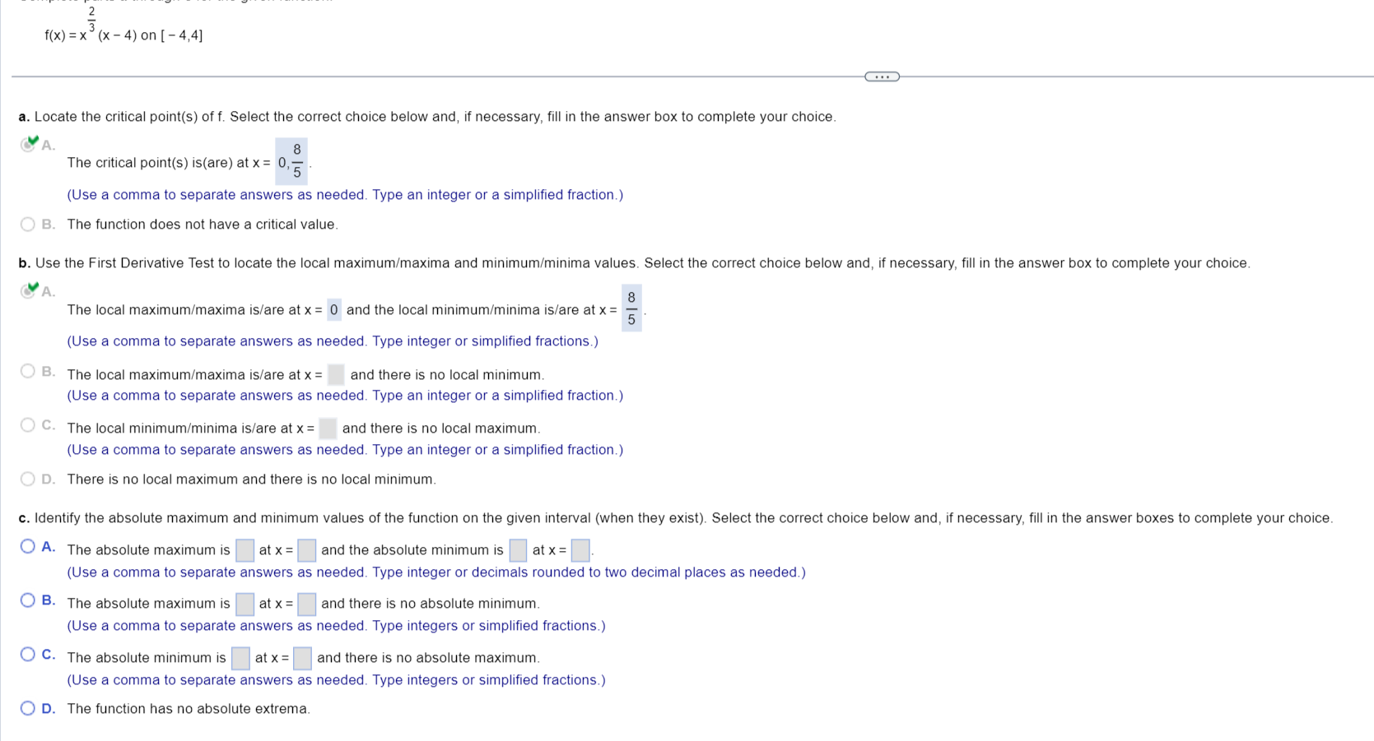The height and width of the screenshot is (741, 1374).
Task: Edit part b choice A local maximum box
Action: click(x=333, y=310)
